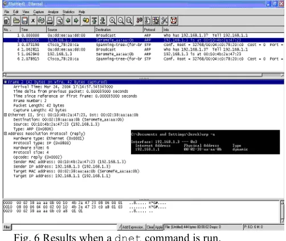This screenshot has height=241, width=286.
Task: Jump to first packet with up-arrow icon
Action: pyautogui.click(x=95, y=20)
